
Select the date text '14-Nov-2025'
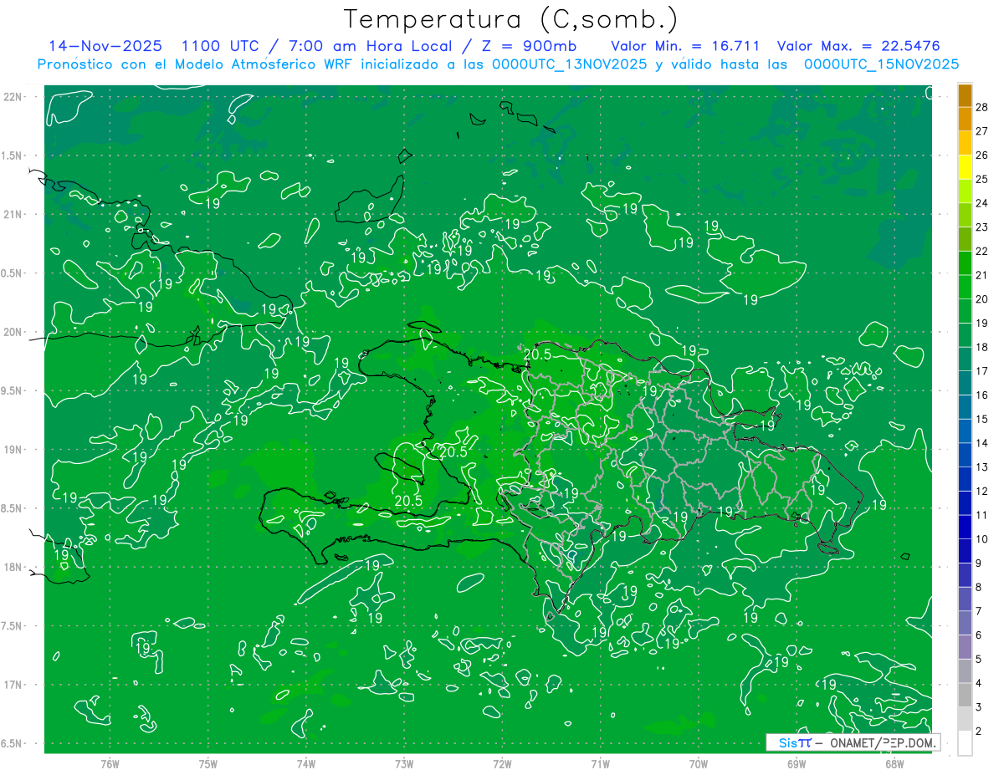104,46
